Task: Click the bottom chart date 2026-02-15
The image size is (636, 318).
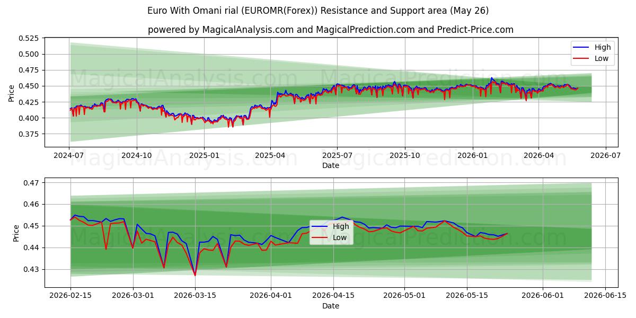Action: [71, 297]
